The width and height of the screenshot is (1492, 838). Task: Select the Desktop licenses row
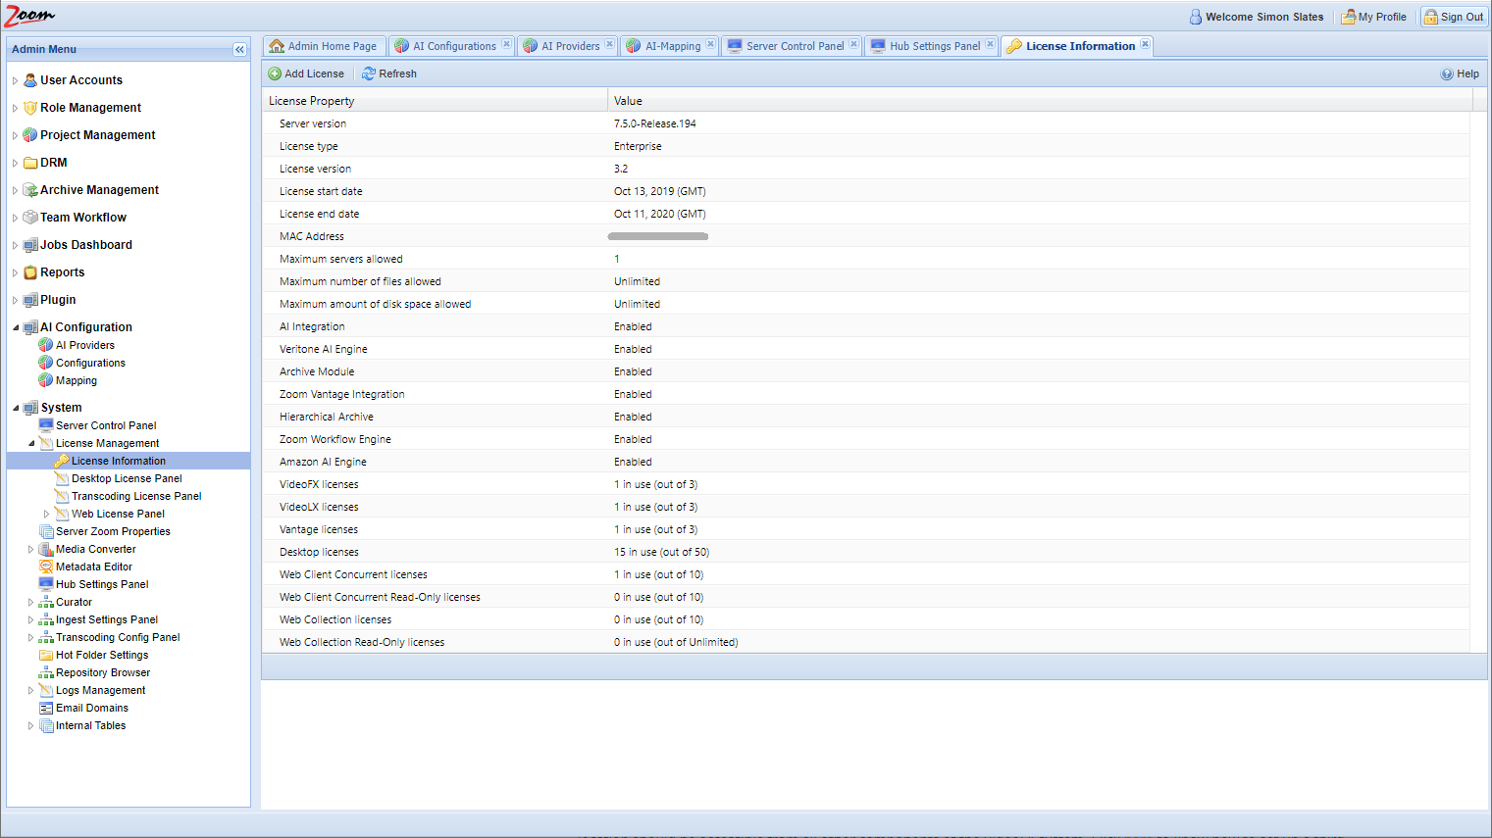click(866, 552)
